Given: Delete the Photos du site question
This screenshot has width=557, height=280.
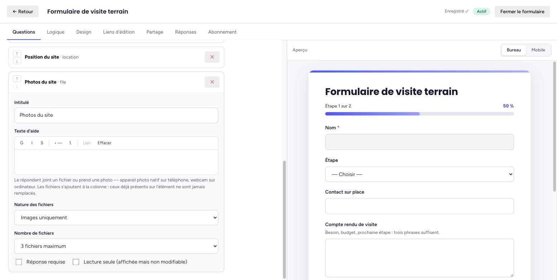Looking at the screenshot, I should click(x=212, y=82).
